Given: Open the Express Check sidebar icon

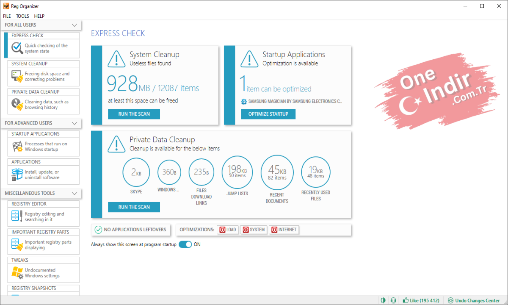Looking at the screenshot, I should click(17, 48).
